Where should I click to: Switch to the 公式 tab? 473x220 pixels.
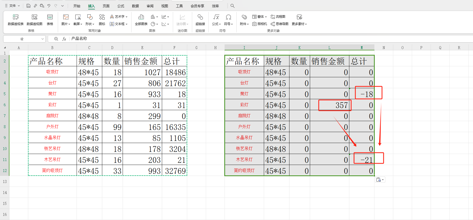tap(121, 6)
